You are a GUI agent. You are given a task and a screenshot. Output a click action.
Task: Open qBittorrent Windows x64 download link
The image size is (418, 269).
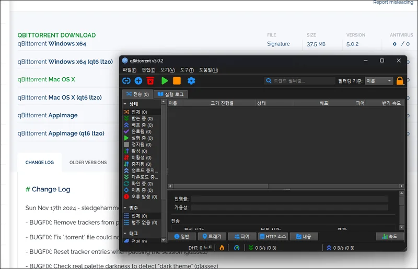click(x=52, y=44)
